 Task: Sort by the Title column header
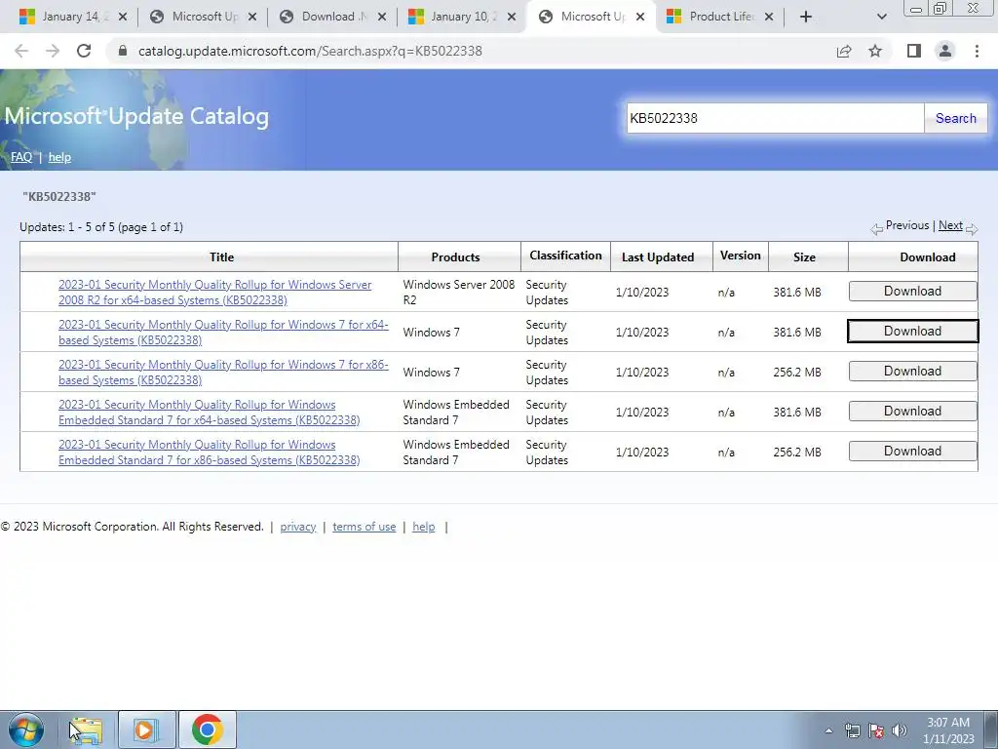(221, 257)
